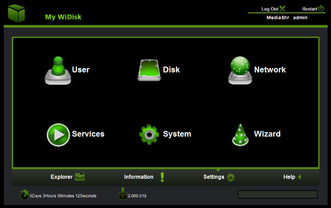Click the admin username text

300,17
